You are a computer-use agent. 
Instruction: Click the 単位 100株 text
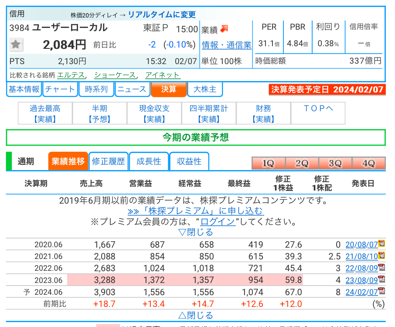tap(221, 61)
